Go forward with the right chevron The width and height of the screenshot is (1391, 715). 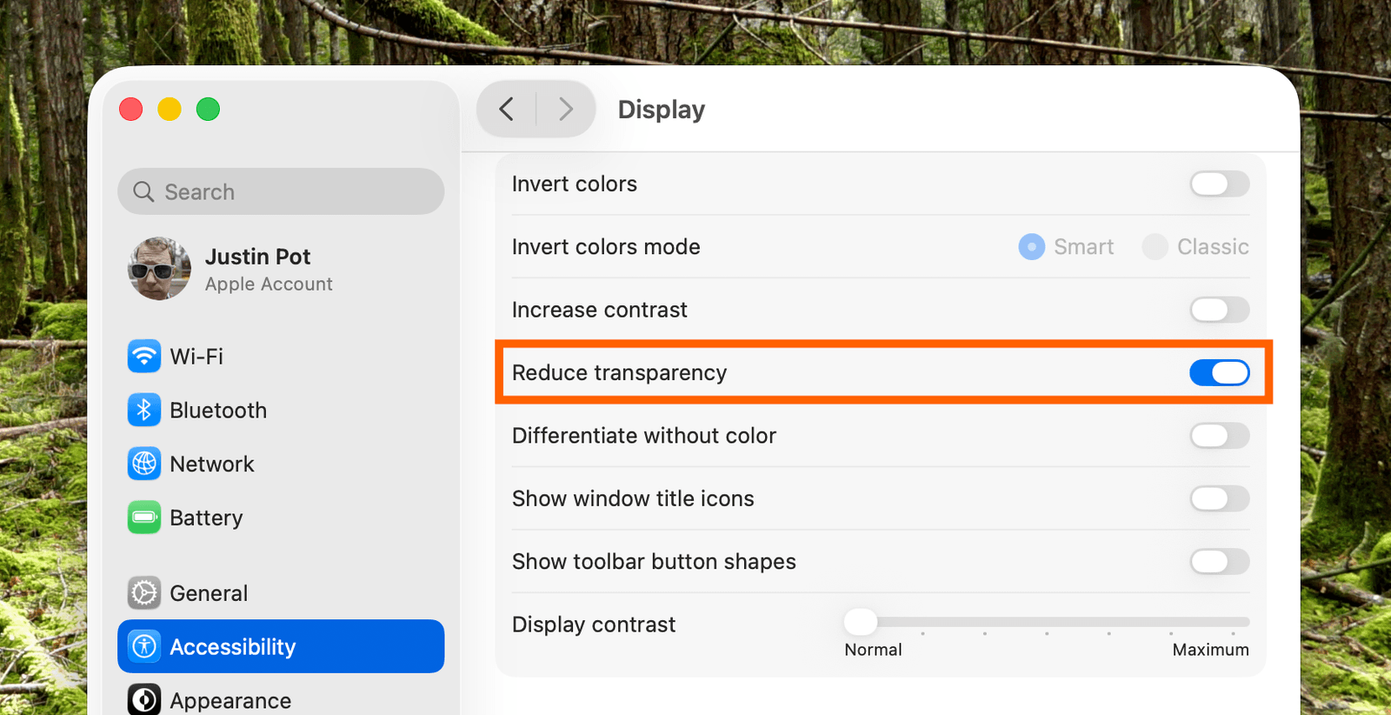pyautogui.click(x=566, y=110)
